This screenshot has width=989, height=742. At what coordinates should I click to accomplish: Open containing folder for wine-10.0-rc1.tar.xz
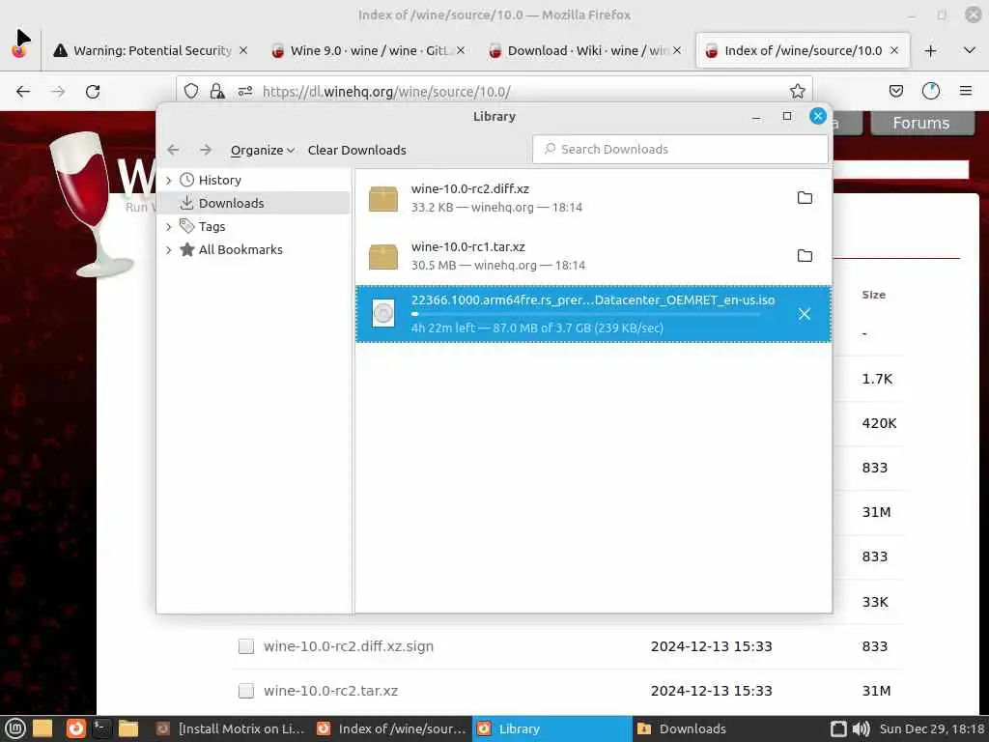coord(805,255)
